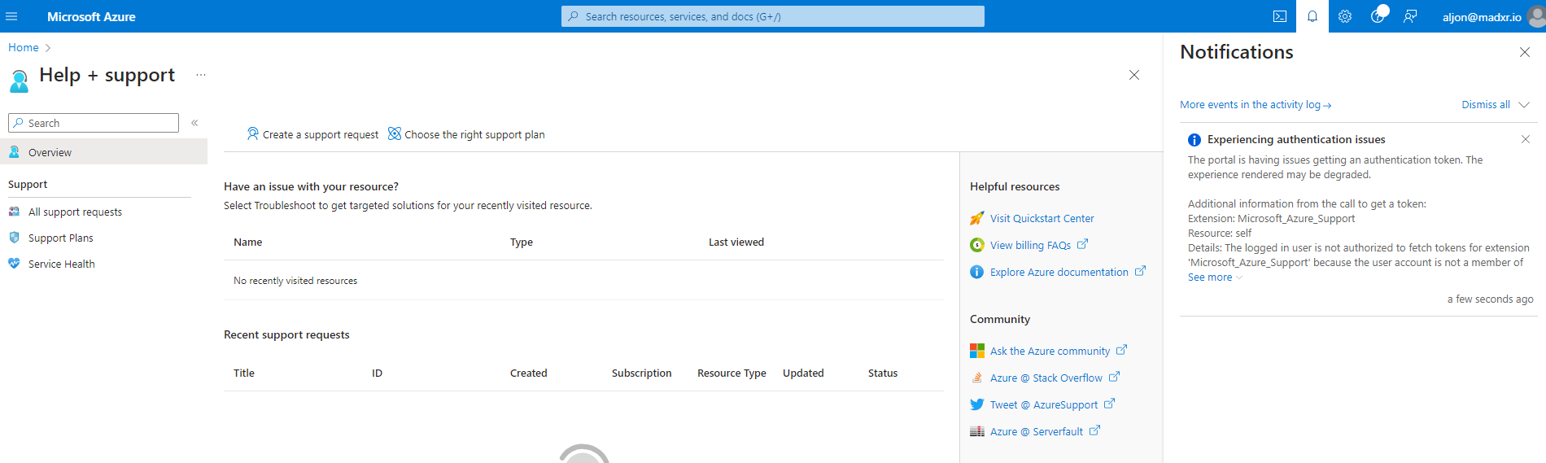This screenshot has height=463, width=1546.
Task: Click the billing FAQs green icon
Action: click(x=977, y=245)
